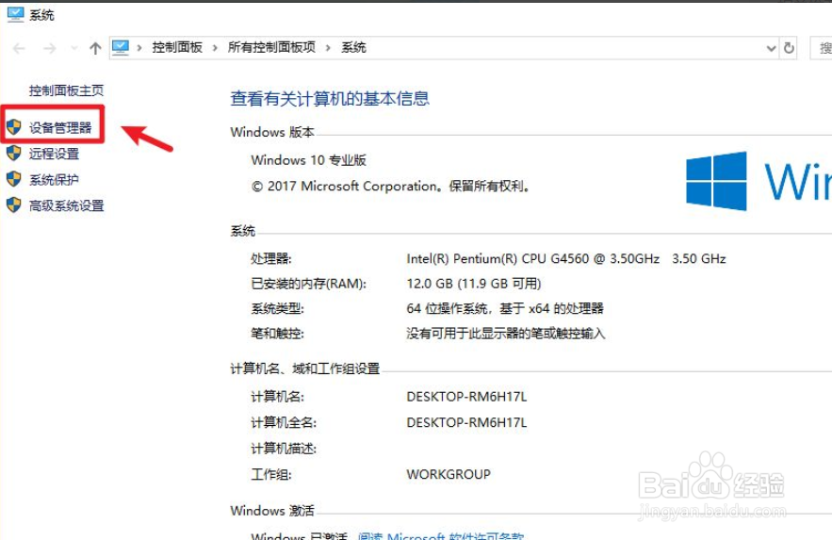Click section header Windows 激活

coord(272,511)
